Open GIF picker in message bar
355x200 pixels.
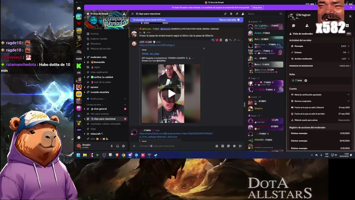click(x=222, y=146)
